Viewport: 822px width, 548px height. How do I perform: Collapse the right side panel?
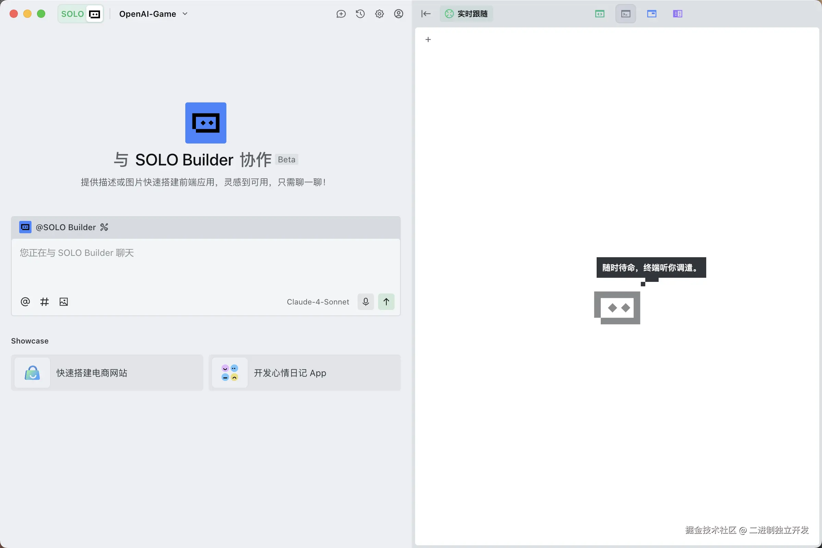coord(426,14)
